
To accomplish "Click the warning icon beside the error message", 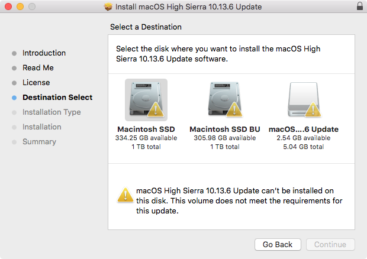I will pos(125,195).
